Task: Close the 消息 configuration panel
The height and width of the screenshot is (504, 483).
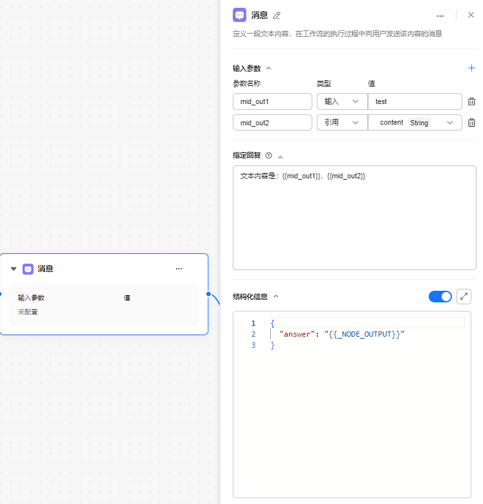Action: 471,15
